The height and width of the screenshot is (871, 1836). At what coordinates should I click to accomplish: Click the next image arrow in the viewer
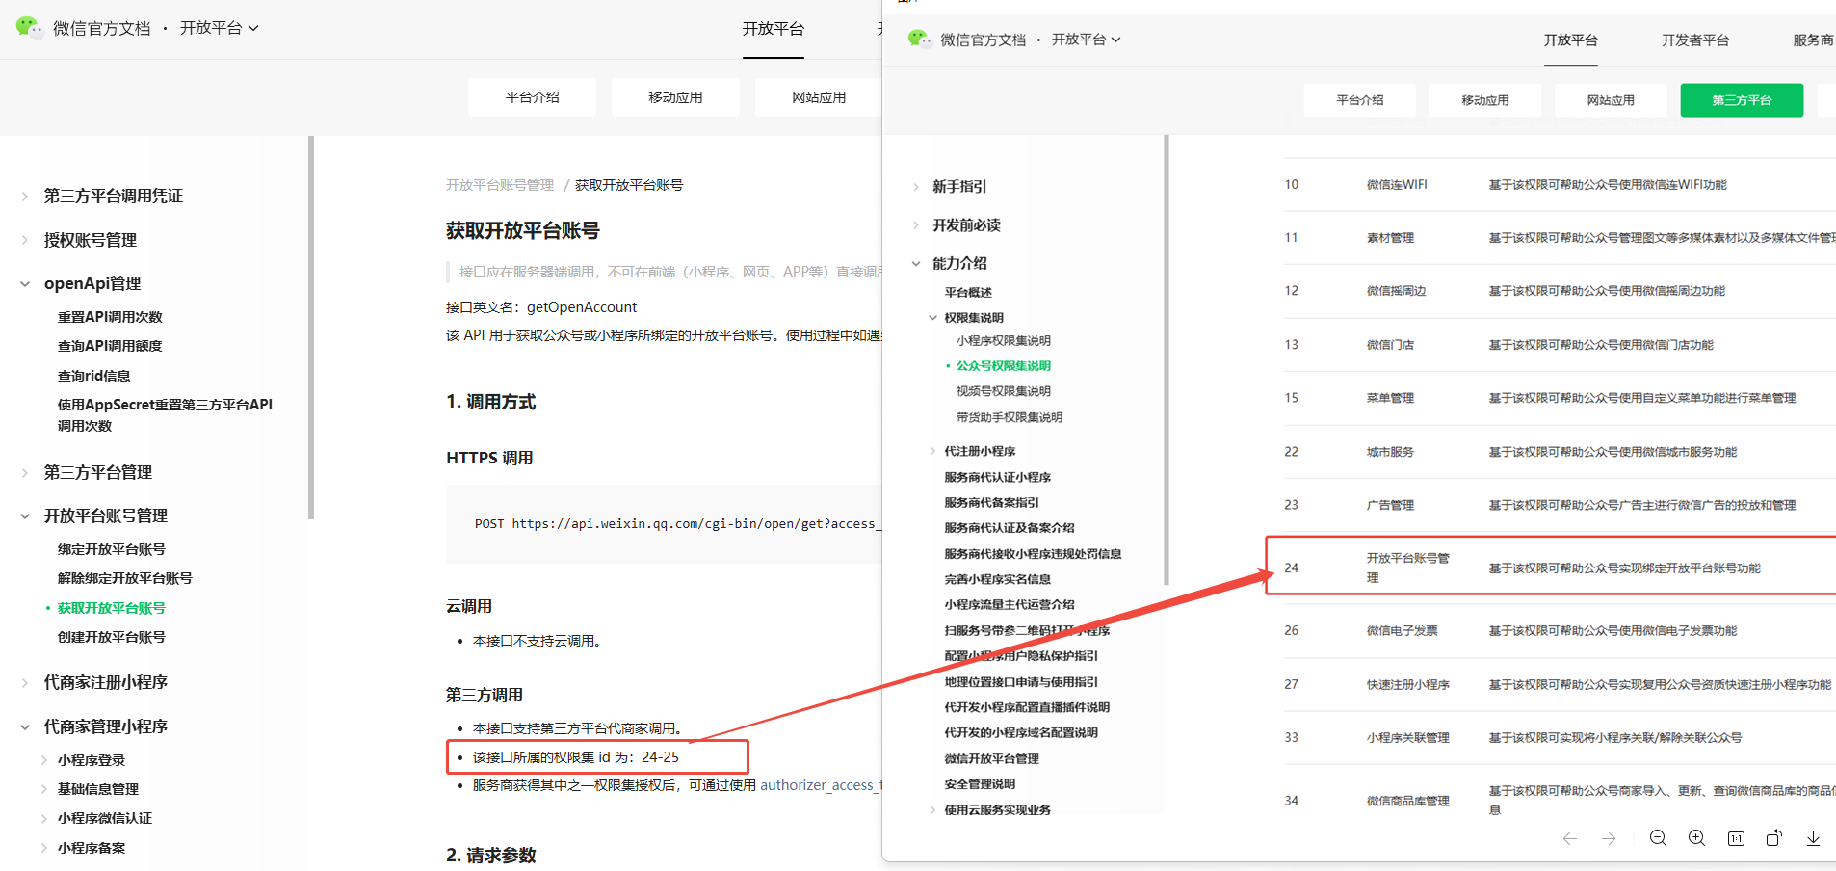pyautogui.click(x=1609, y=838)
